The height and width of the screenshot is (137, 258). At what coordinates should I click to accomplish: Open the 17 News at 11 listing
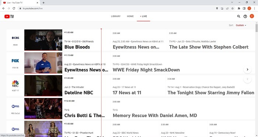pos(138,86)
